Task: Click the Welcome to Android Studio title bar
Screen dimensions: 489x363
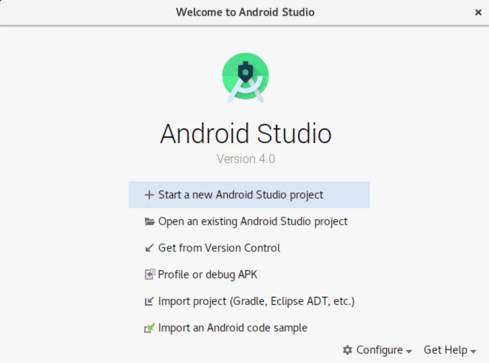Action: (x=245, y=12)
